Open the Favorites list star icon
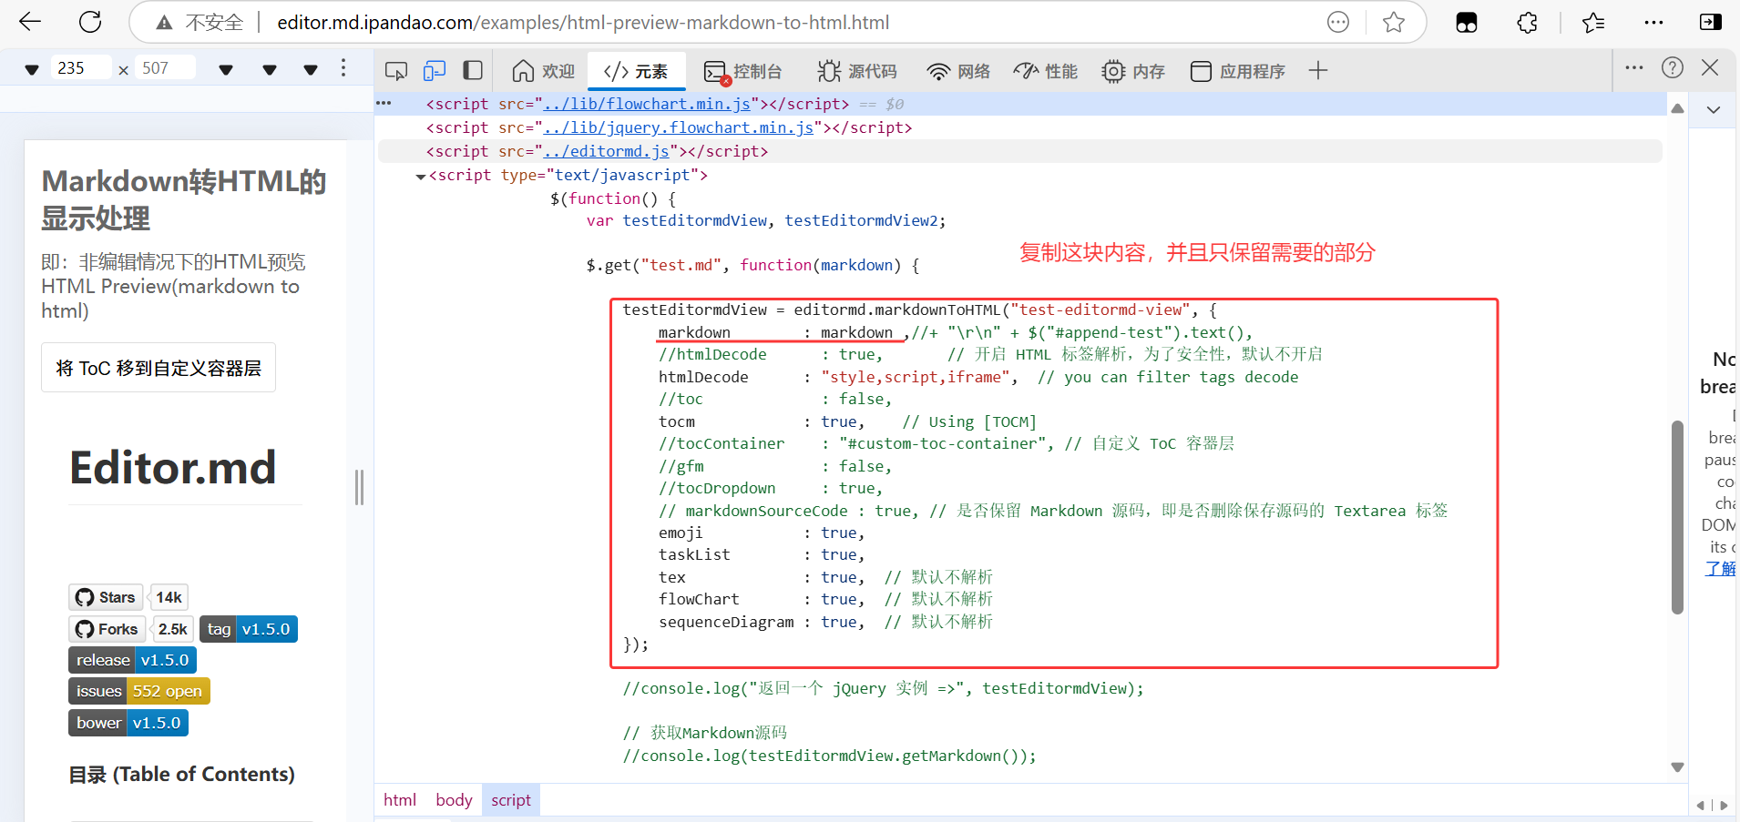The image size is (1740, 822). (1593, 23)
